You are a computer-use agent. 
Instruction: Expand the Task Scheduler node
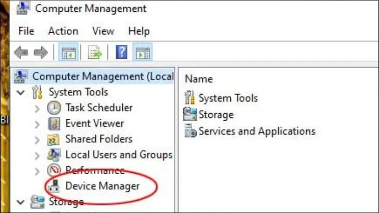click(x=37, y=109)
